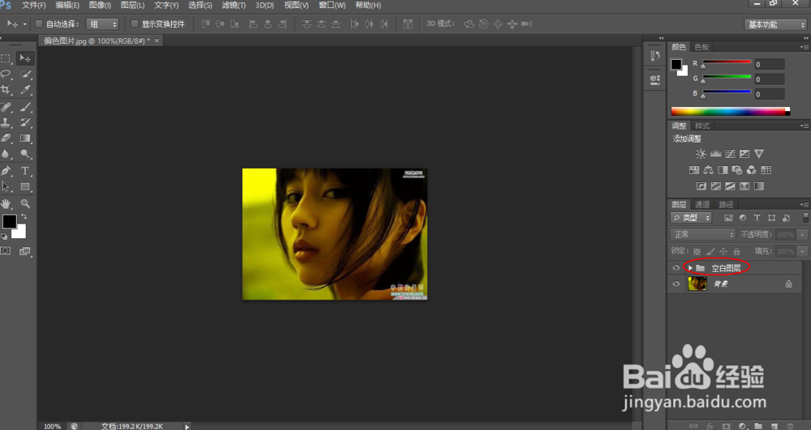Select the Horizontal Type tool
Viewport: 811px width, 430px height.
click(25, 171)
